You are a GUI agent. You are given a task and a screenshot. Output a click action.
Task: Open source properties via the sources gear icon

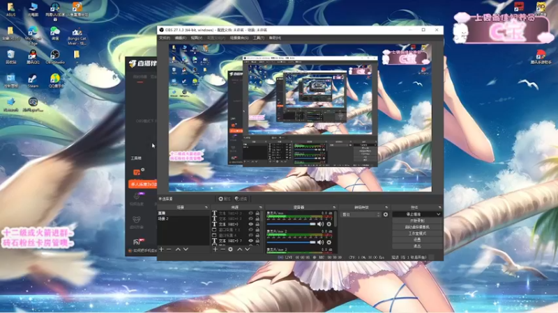click(231, 250)
